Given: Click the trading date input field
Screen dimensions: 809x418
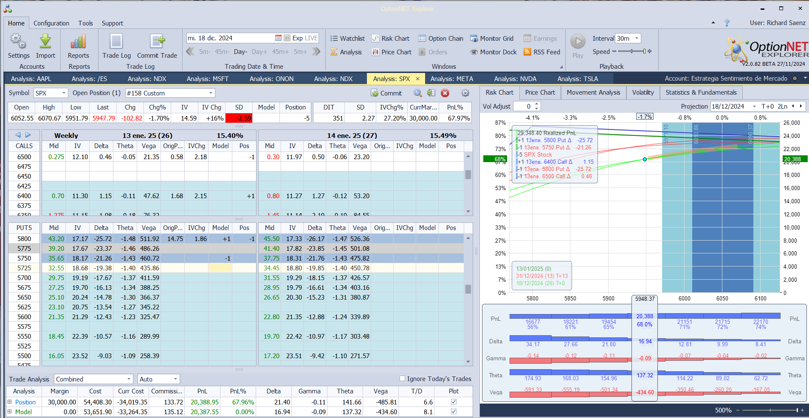Looking at the screenshot, I should pyautogui.click(x=230, y=38).
